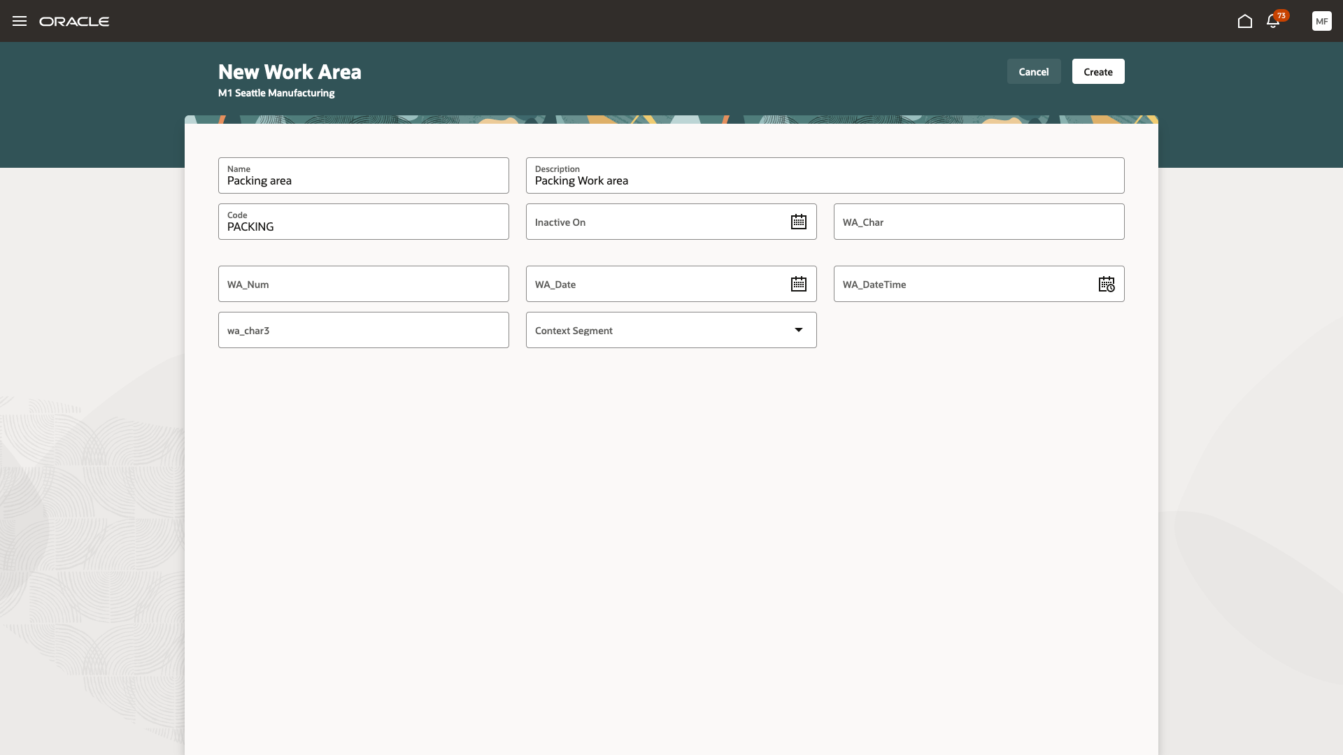Expand the Context Segment dropdown arrow
This screenshot has width=1343, height=755.
click(798, 330)
